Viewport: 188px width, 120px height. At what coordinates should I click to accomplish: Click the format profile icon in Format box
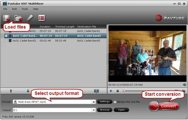(x=15, y=102)
